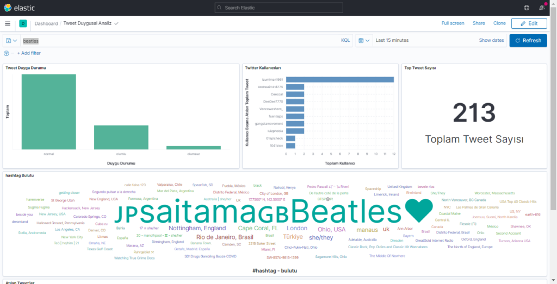
Task: Click Adelaide, Australia tag
Action: [362, 239]
